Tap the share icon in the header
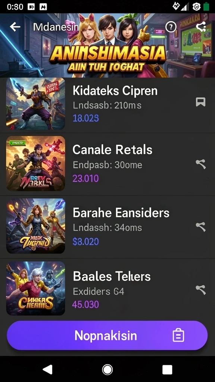The image size is (215, 382). pyautogui.click(x=201, y=27)
